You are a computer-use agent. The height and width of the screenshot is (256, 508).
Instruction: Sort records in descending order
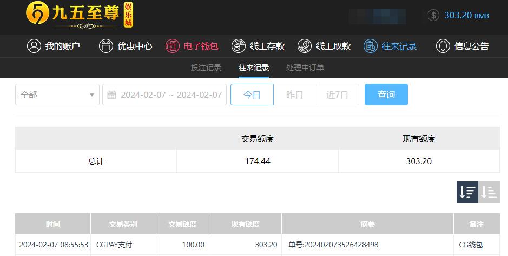tap(467, 192)
